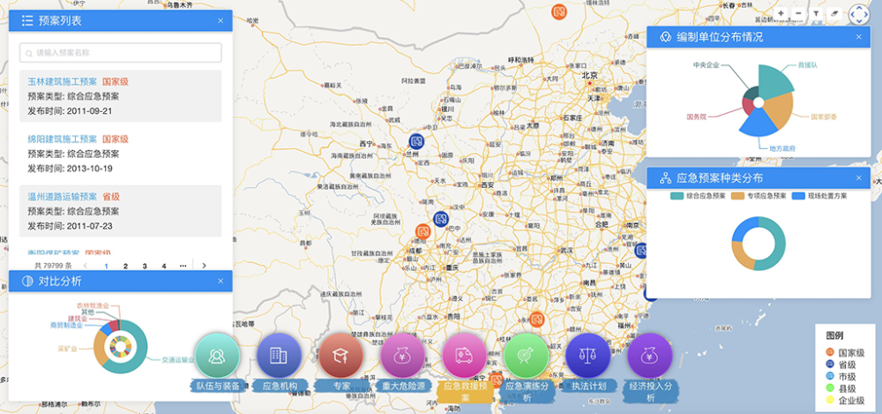The image size is (882, 414).
Task: Toggle the 现场处置方案 legend series
Action: pos(818,195)
